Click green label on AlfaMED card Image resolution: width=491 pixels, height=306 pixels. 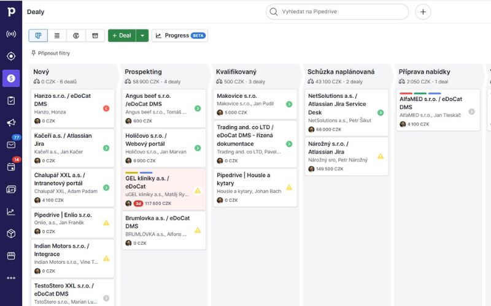[x=420, y=94]
